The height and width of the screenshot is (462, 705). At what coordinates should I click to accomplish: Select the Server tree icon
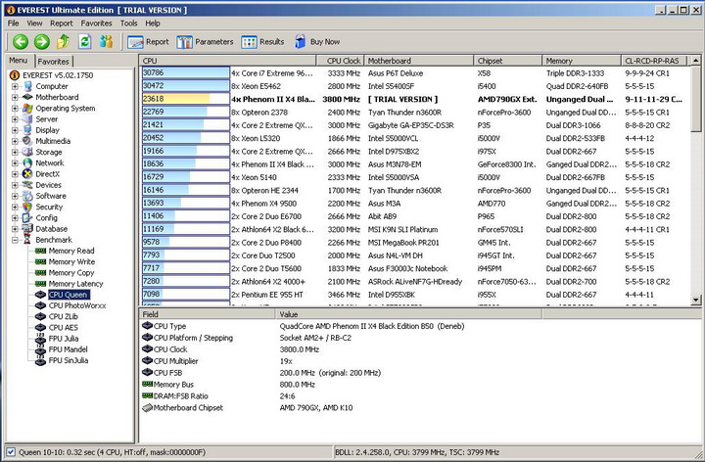(x=27, y=119)
